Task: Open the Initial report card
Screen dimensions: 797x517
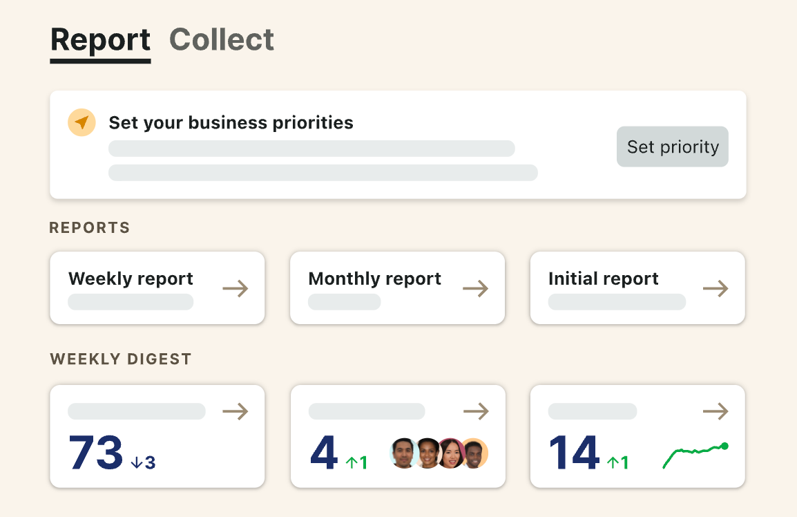Action: tap(603, 279)
